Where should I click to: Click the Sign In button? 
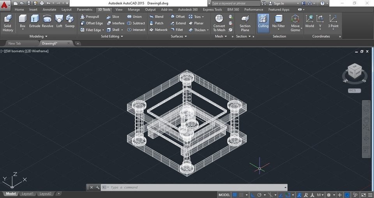click(279, 4)
